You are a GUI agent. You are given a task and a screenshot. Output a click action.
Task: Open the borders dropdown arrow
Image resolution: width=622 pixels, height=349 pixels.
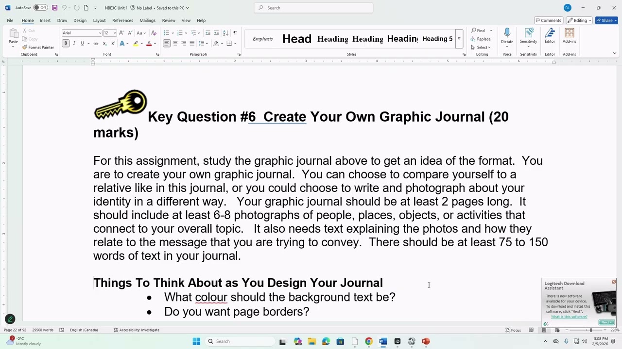coord(235,44)
